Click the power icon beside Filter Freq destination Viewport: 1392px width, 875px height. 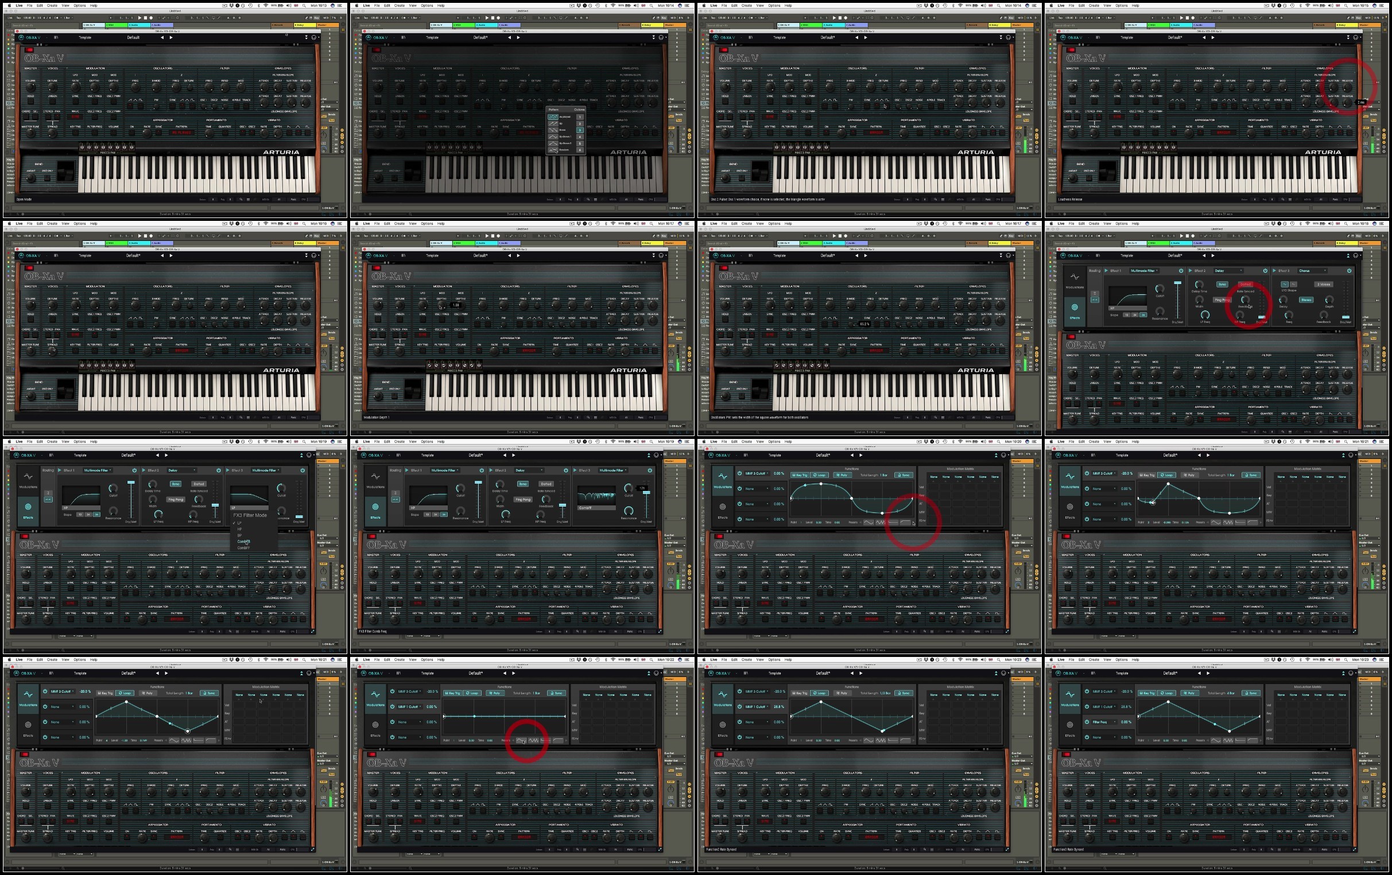click(1087, 722)
